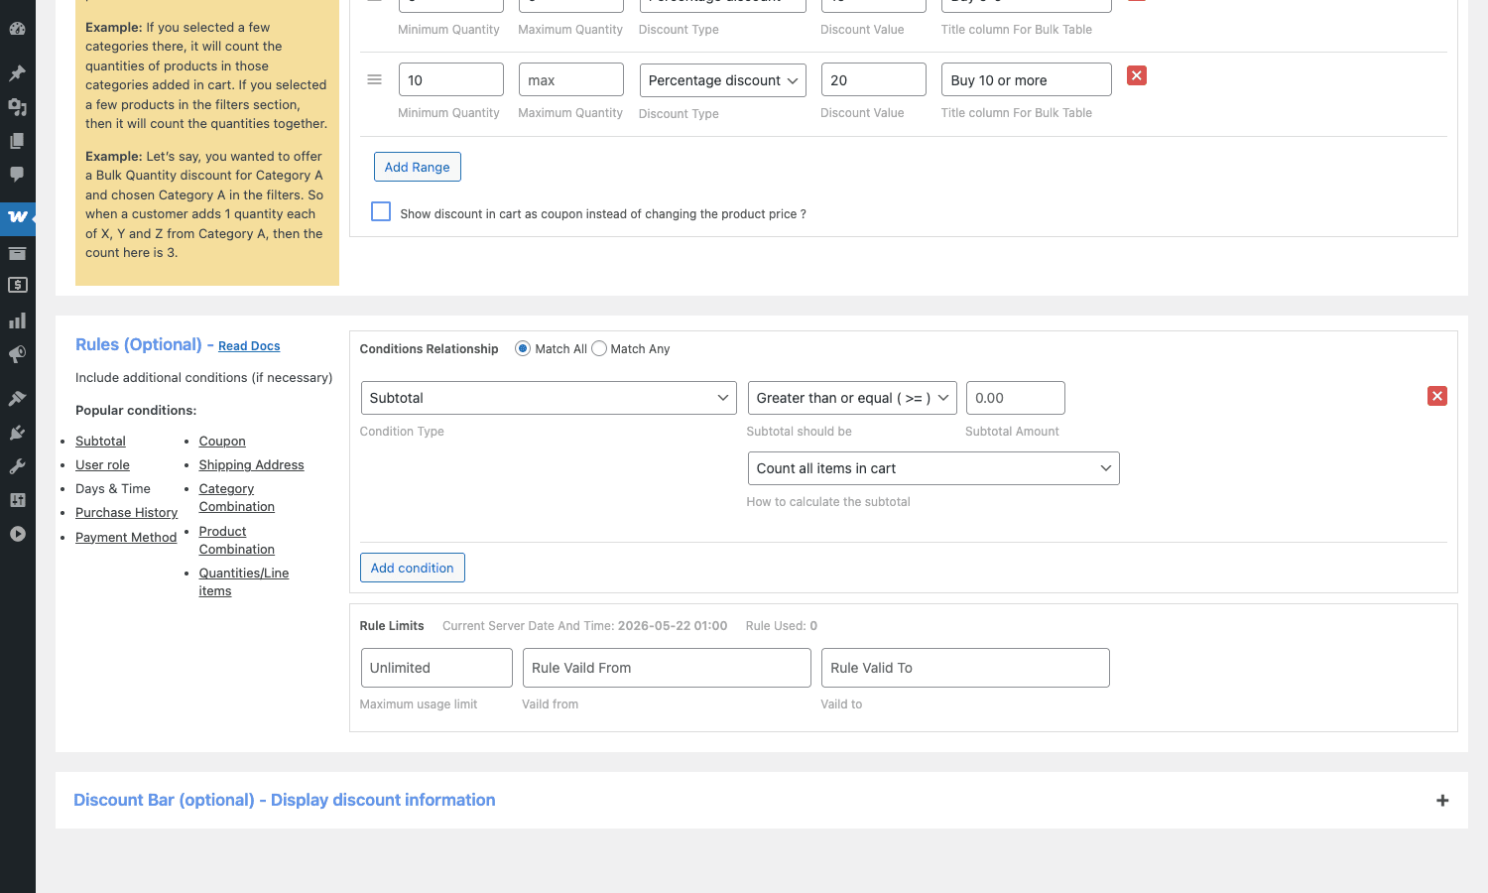This screenshot has height=893, width=1488.
Task: Click the 'Days & Time' list item
Action: tap(113, 489)
